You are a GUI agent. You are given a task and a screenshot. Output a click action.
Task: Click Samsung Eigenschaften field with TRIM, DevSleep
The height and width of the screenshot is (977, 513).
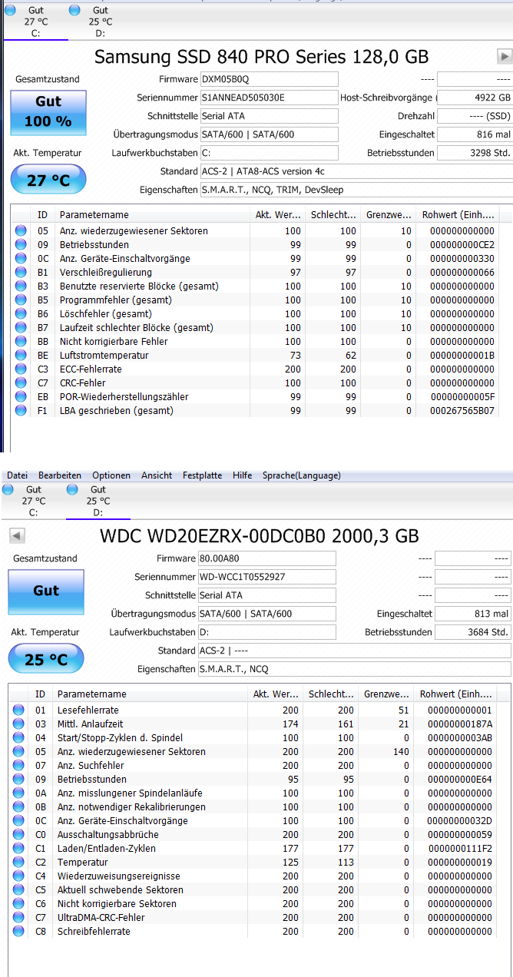[356, 190]
